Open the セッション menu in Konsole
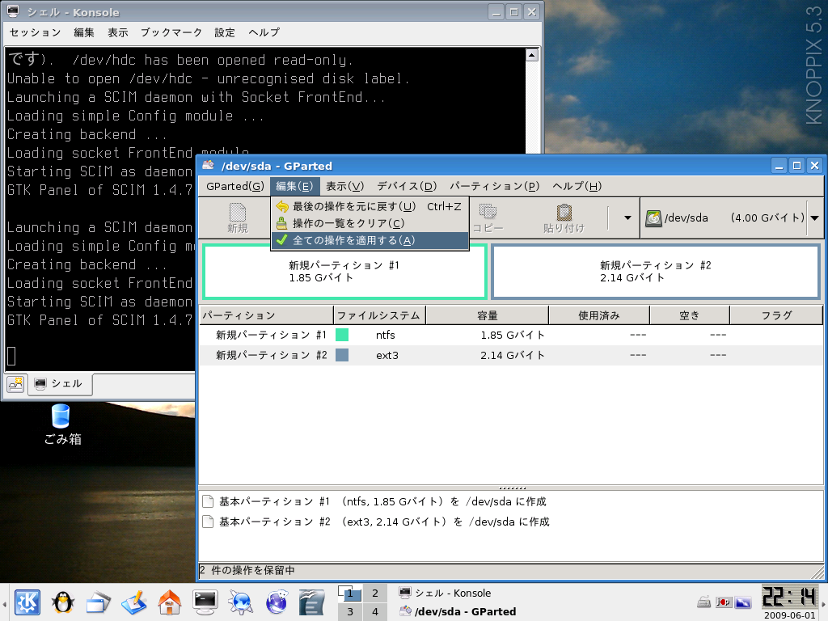 [x=36, y=32]
